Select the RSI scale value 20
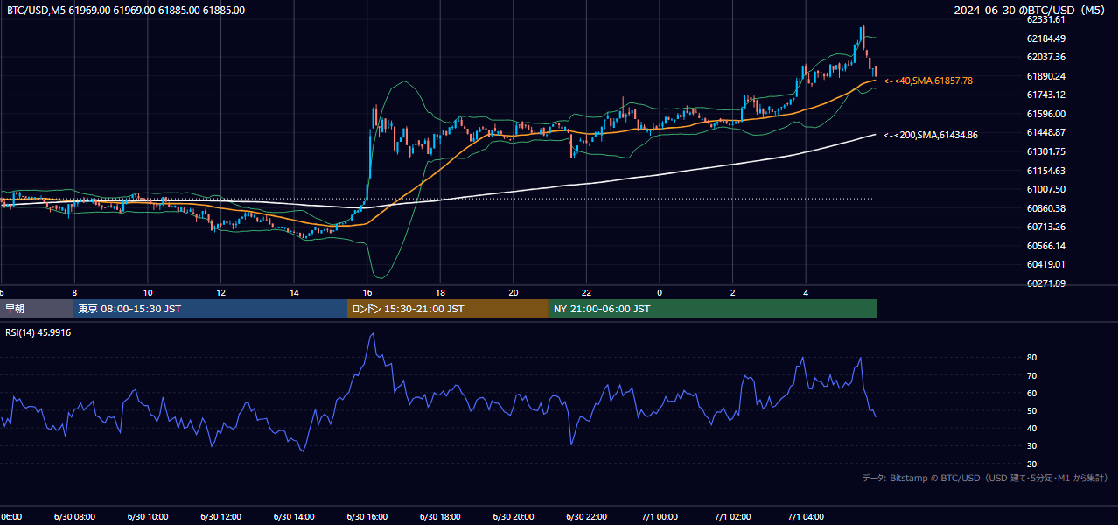Screen dimensions: 1118x525 (1032, 464)
